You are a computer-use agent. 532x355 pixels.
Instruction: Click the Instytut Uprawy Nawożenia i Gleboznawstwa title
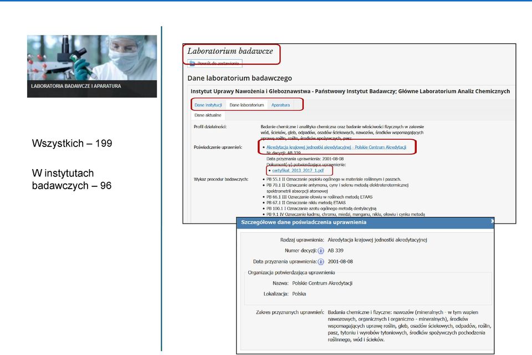click(x=350, y=91)
